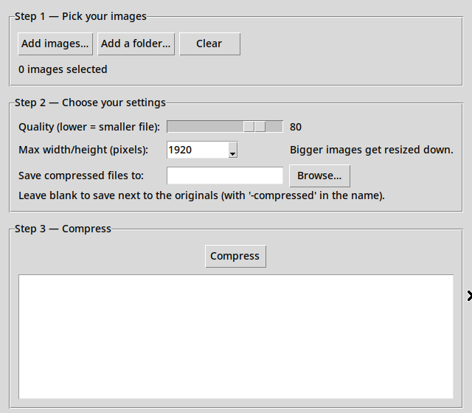Click the 'Bigger images get resized down.' note

[372, 150]
